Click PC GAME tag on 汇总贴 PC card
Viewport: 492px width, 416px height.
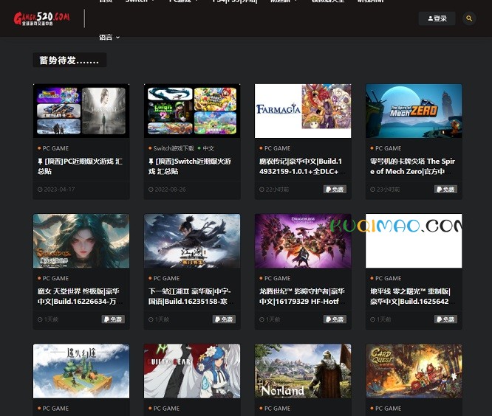click(x=53, y=148)
